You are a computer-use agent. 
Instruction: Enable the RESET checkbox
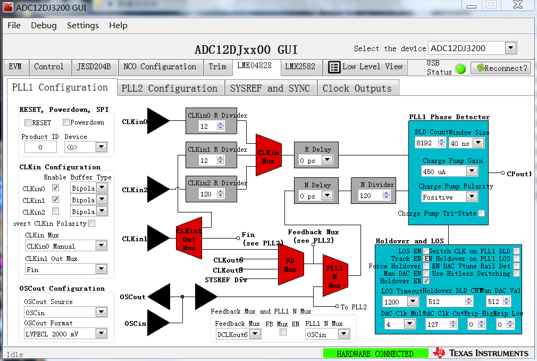click(x=28, y=122)
